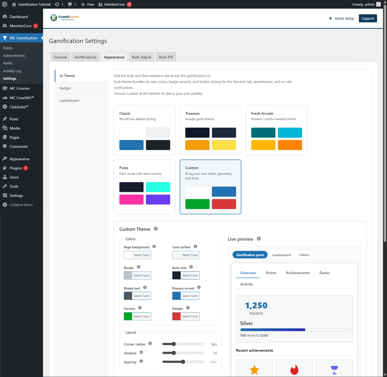Click info icon next to Page background
The height and width of the screenshot is (377, 387).
click(x=154, y=246)
